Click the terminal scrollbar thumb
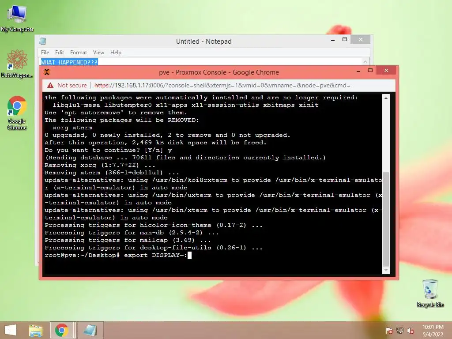The image size is (452, 339). [386, 219]
